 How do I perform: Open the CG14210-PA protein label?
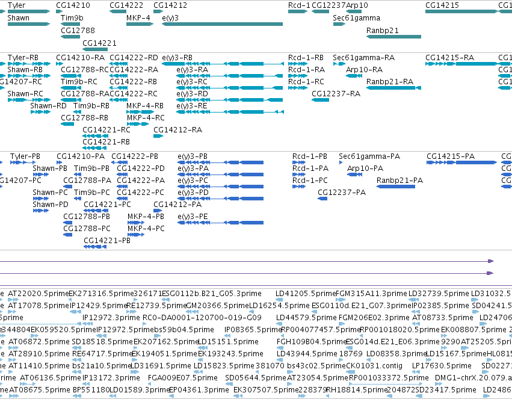81,156
